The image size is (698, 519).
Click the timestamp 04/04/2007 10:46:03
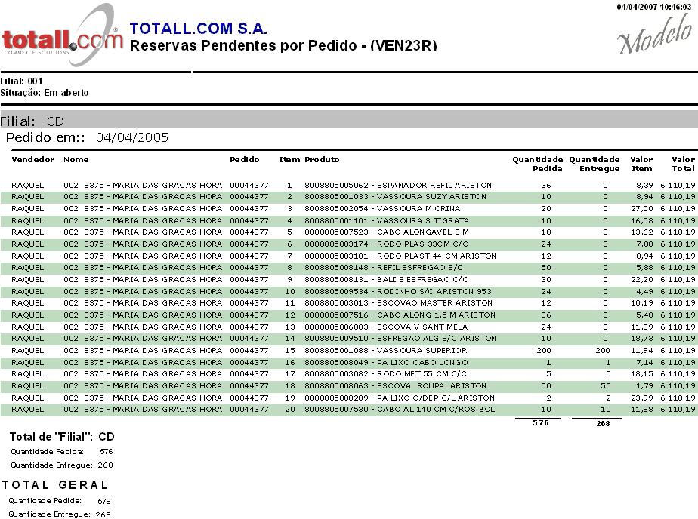pyautogui.click(x=654, y=7)
